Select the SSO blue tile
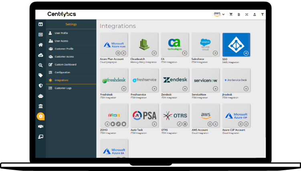 236,45
